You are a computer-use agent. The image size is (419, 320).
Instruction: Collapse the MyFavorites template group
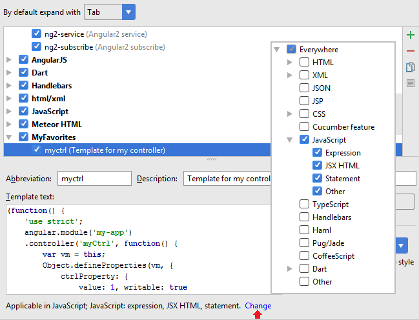pyautogui.click(x=9, y=137)
